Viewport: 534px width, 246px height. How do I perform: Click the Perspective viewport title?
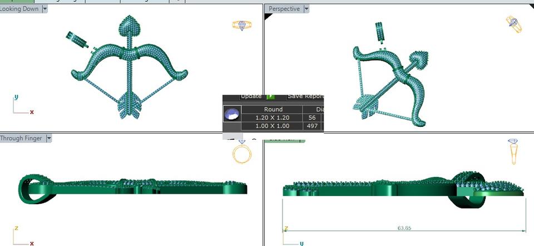click(284, 9)
